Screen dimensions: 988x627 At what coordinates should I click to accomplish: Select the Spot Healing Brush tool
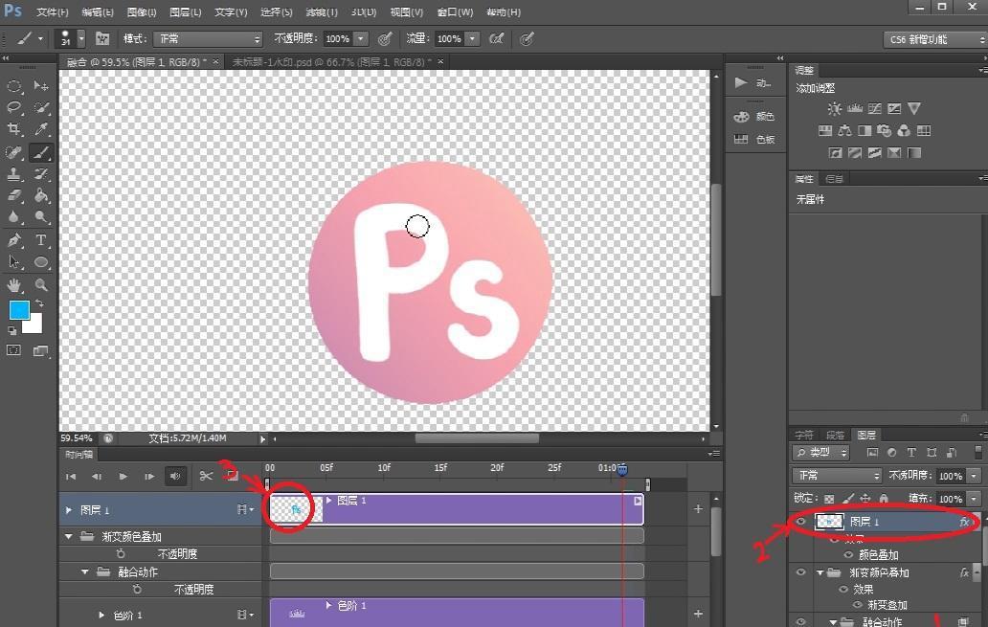point(13,152)
